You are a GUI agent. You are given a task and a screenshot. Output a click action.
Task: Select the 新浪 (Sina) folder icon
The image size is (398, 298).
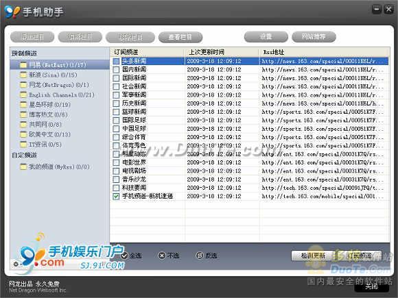click(x=23, y=75)
